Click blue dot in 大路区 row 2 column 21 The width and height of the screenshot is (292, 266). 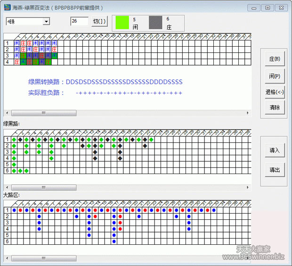coord(139,216)
